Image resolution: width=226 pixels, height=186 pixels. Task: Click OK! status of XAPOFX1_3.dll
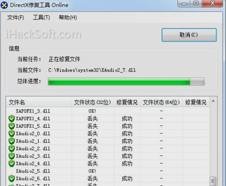click(92, 111)
